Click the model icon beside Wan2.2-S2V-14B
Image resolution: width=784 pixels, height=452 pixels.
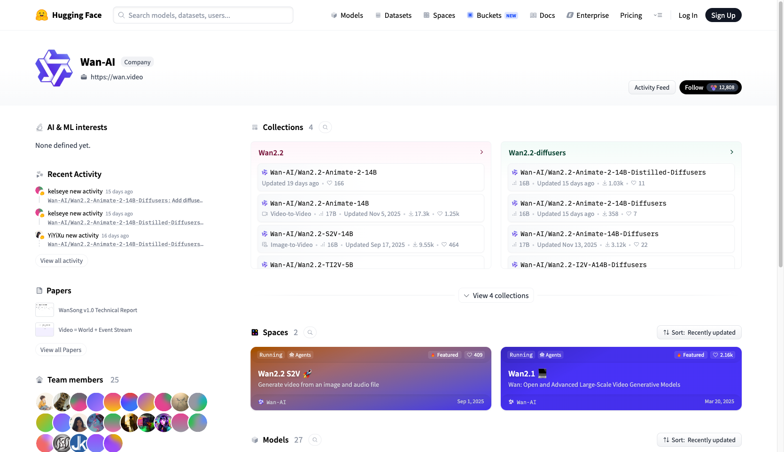click(x=265, y=234)
